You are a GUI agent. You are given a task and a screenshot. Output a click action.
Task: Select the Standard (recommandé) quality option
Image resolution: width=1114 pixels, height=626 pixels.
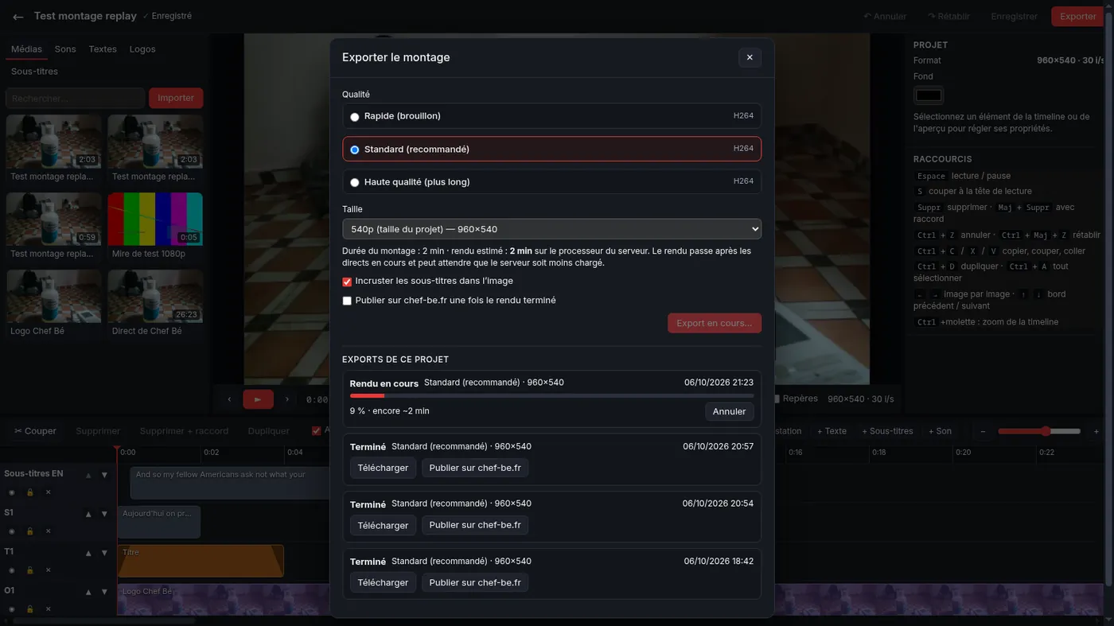[x=551, y=149]
